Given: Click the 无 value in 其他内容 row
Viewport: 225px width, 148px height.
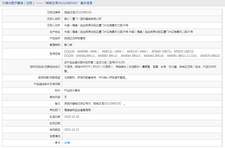Looking at the screenshot, I should 66,97.
